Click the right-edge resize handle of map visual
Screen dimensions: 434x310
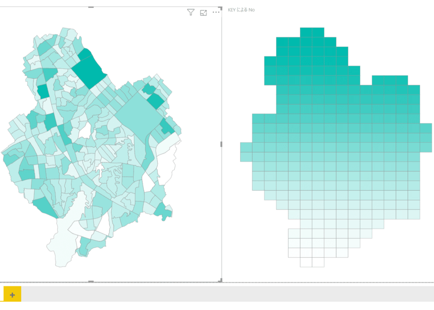click(x=221, y=144)
